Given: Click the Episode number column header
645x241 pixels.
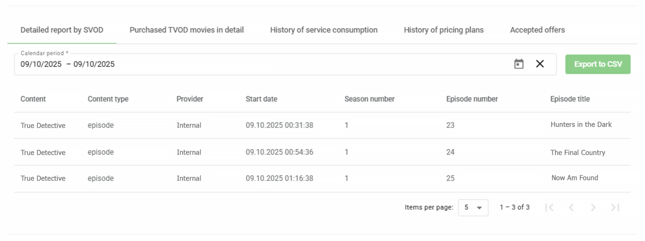Looking at the screenshot, I should tap(472, 99).
